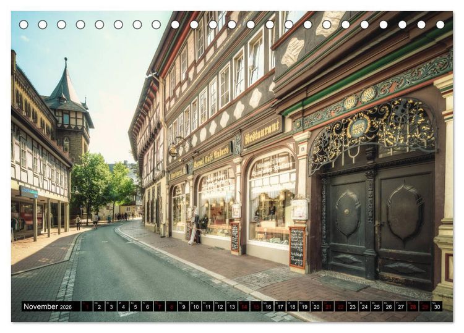The image size is (464, 333).
Task: Select red day 22 in the calendar strip
Action: 341,306
